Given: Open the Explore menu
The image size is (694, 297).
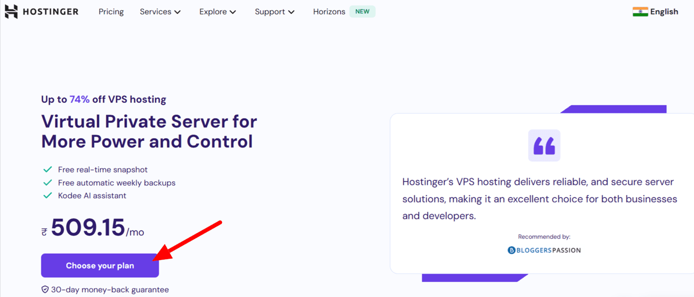Looking at the screenshot, I should 217,11.
